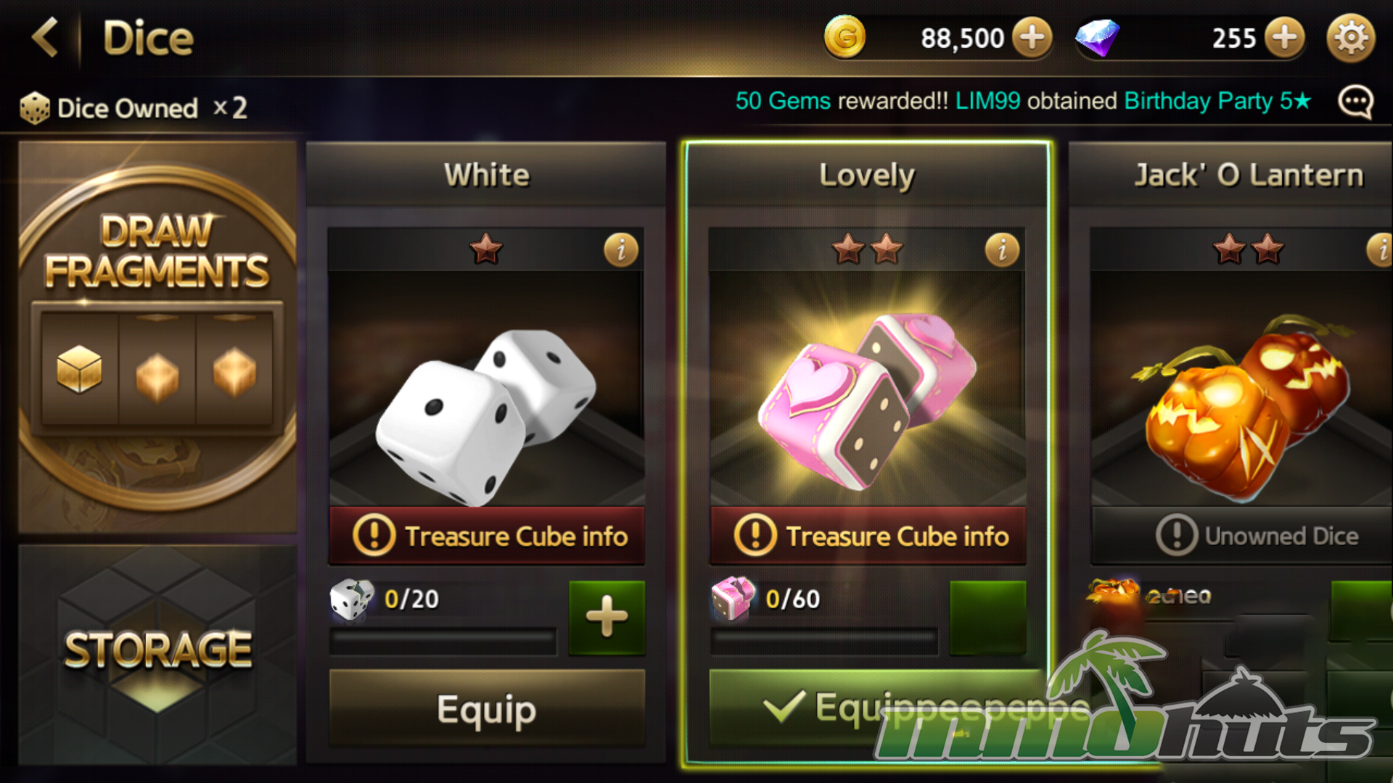
Task: Open Treasure Cube info for White dice
Action: coord(487,536)
